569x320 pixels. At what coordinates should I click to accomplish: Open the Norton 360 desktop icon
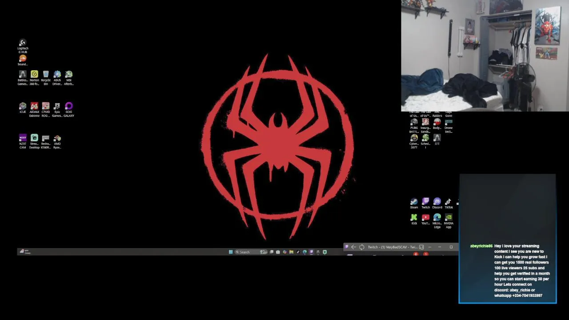tap(34, 78)
